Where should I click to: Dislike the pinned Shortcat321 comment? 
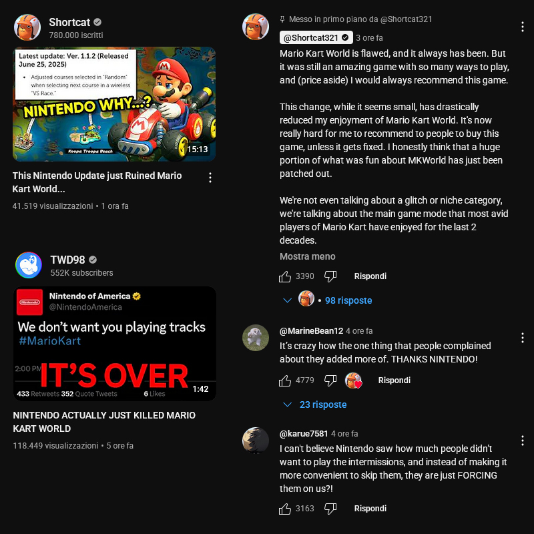point(330,276)
